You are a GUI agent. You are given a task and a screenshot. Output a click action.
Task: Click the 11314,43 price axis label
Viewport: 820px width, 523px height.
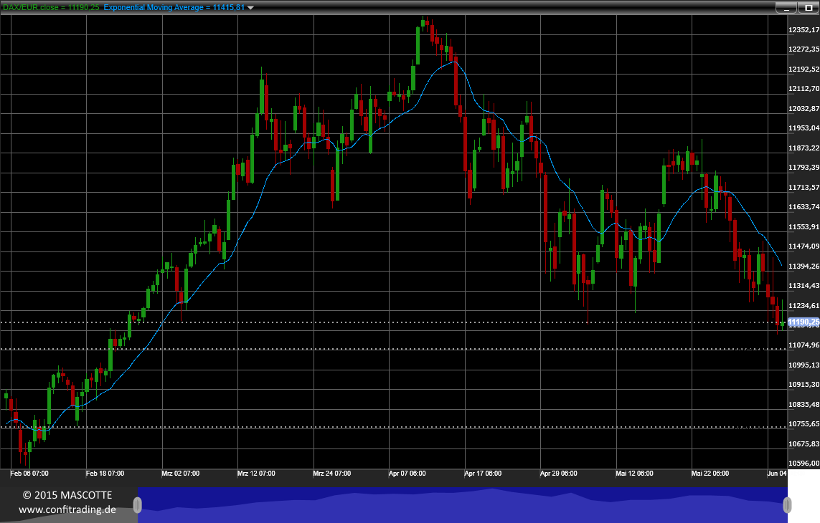(x=803, y=286)
